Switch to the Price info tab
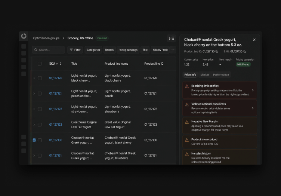 tap(190, 74)
